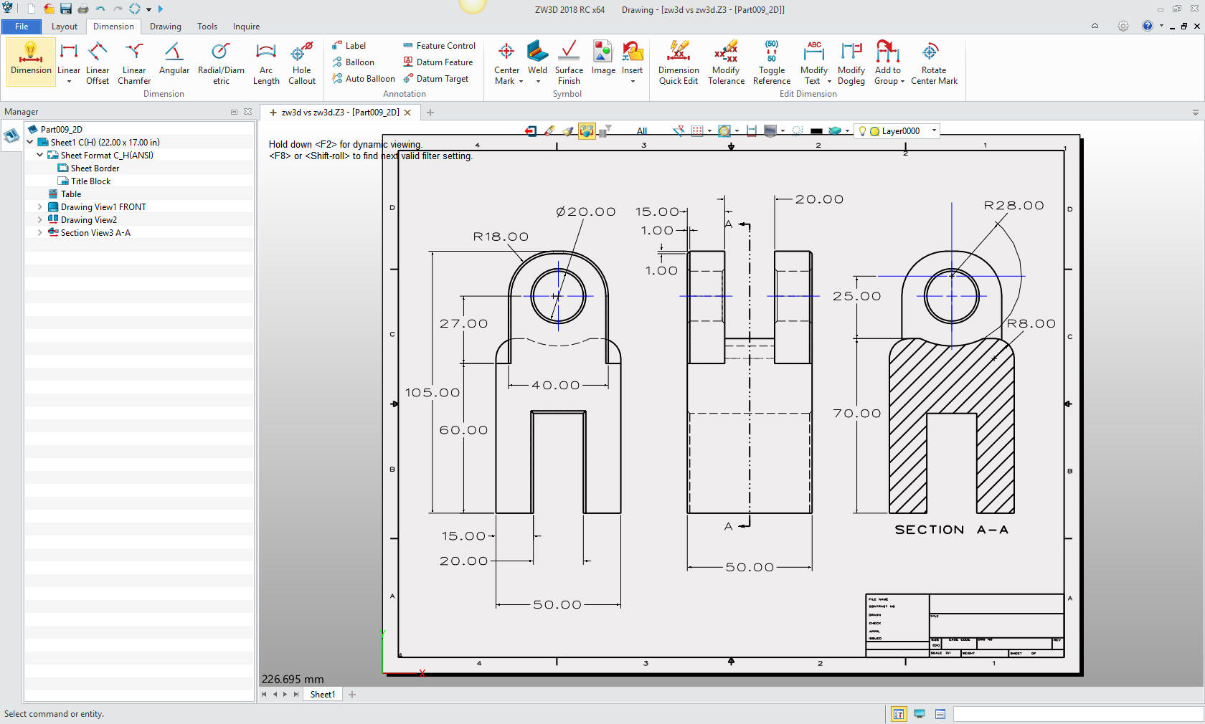1205x724 pixels.
Task: Click the File button
Action: (22, 27)
